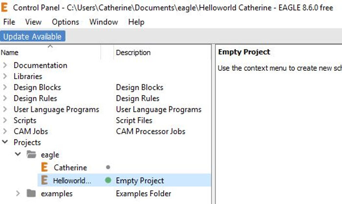342x204 pixels.
Task: Expand the Libraries tree node
Action: 5,76
